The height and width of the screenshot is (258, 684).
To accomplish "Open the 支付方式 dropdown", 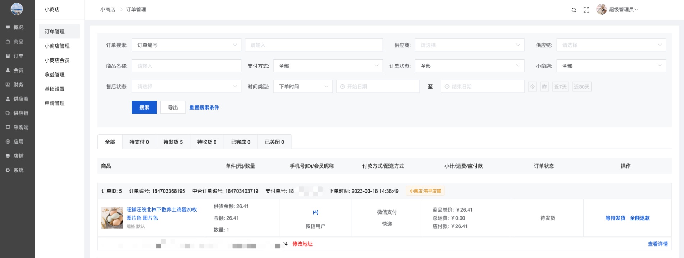I will pyautogui.click(x=328, y=66).
